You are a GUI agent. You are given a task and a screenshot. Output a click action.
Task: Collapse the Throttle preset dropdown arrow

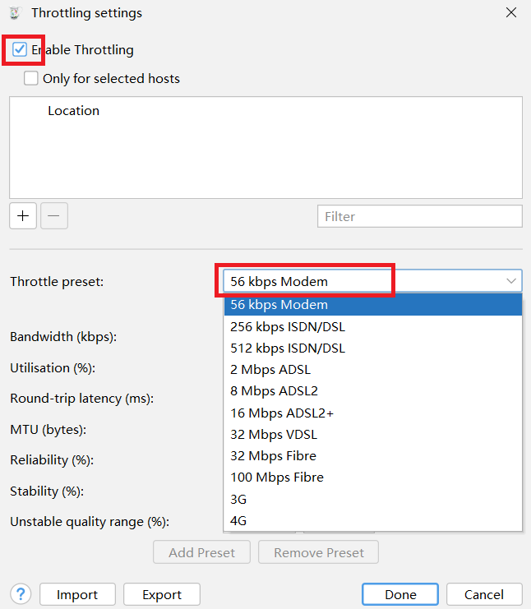pos(511,281)
